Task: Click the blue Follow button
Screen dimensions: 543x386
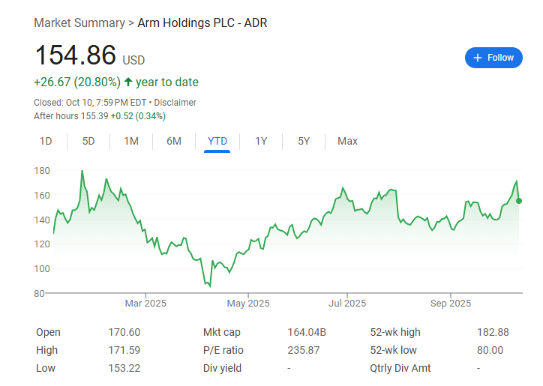Action: [493, 58]
